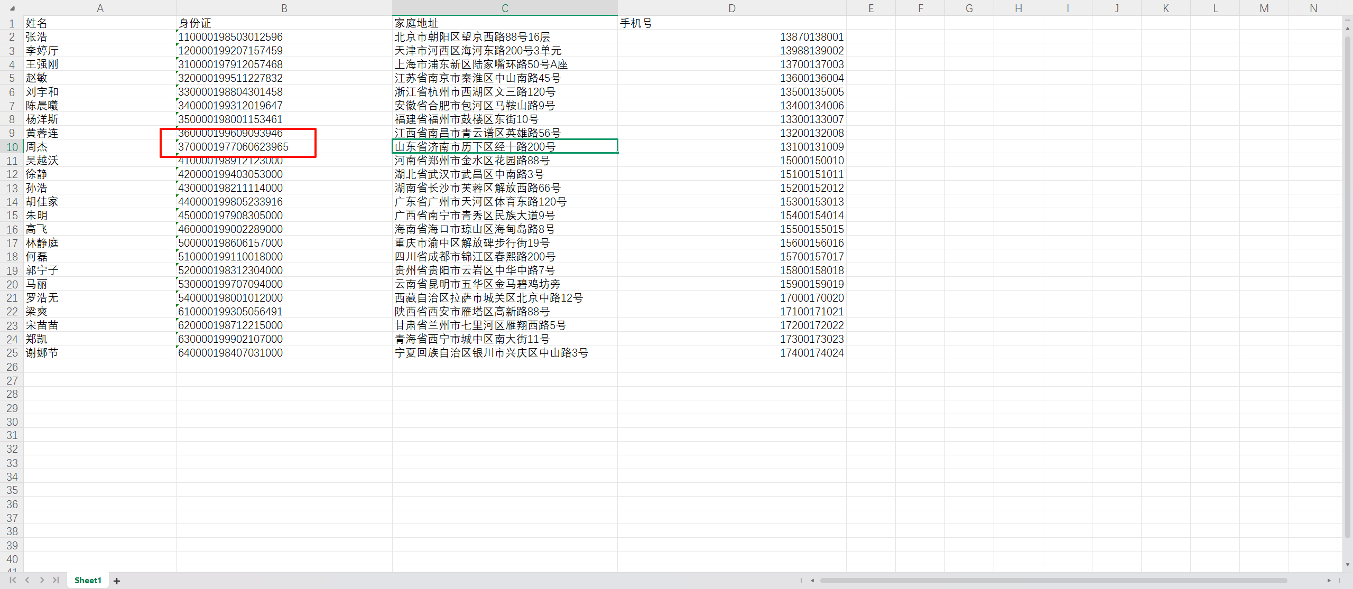The height and width of the screenshot is (589, 1353).
Task: Jump to last sheet navigation arrow
Action: pyautogui.click(x=56, y=580)
